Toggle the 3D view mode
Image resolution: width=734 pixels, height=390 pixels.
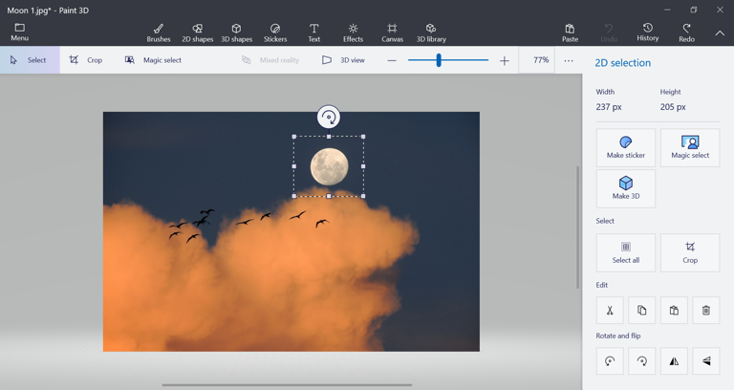(x=343, y=60)
